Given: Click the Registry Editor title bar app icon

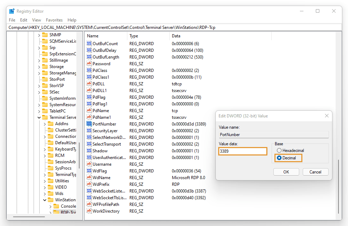Looking at the screenshot, I should [x=12, y=11].
